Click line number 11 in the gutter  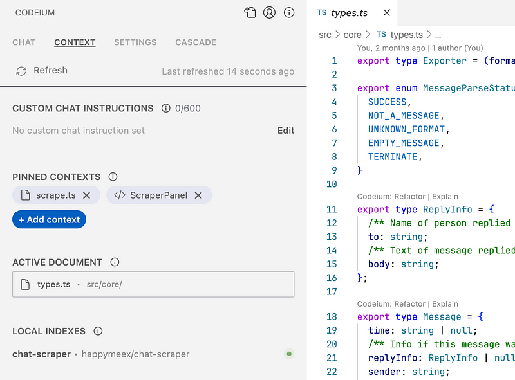(332, 210)
